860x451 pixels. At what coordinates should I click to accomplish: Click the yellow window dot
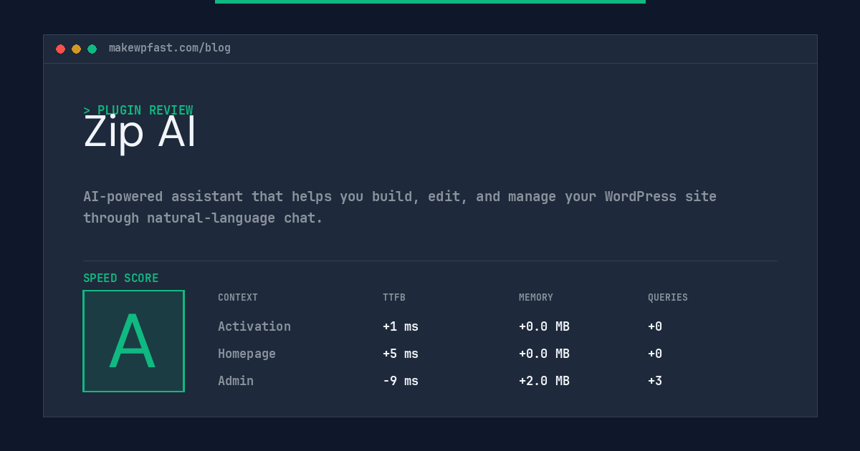tap(76, 49)
